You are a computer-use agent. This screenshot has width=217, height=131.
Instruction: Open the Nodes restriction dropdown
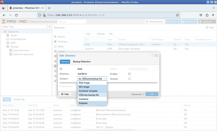tap(143, 69)
